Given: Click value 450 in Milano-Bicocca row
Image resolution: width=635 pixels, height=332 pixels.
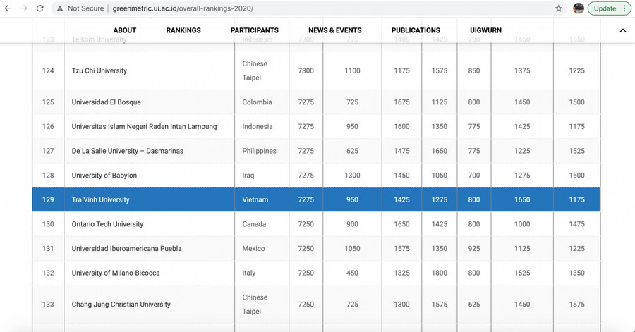Looking at the screenshot, I should point(352,273).
